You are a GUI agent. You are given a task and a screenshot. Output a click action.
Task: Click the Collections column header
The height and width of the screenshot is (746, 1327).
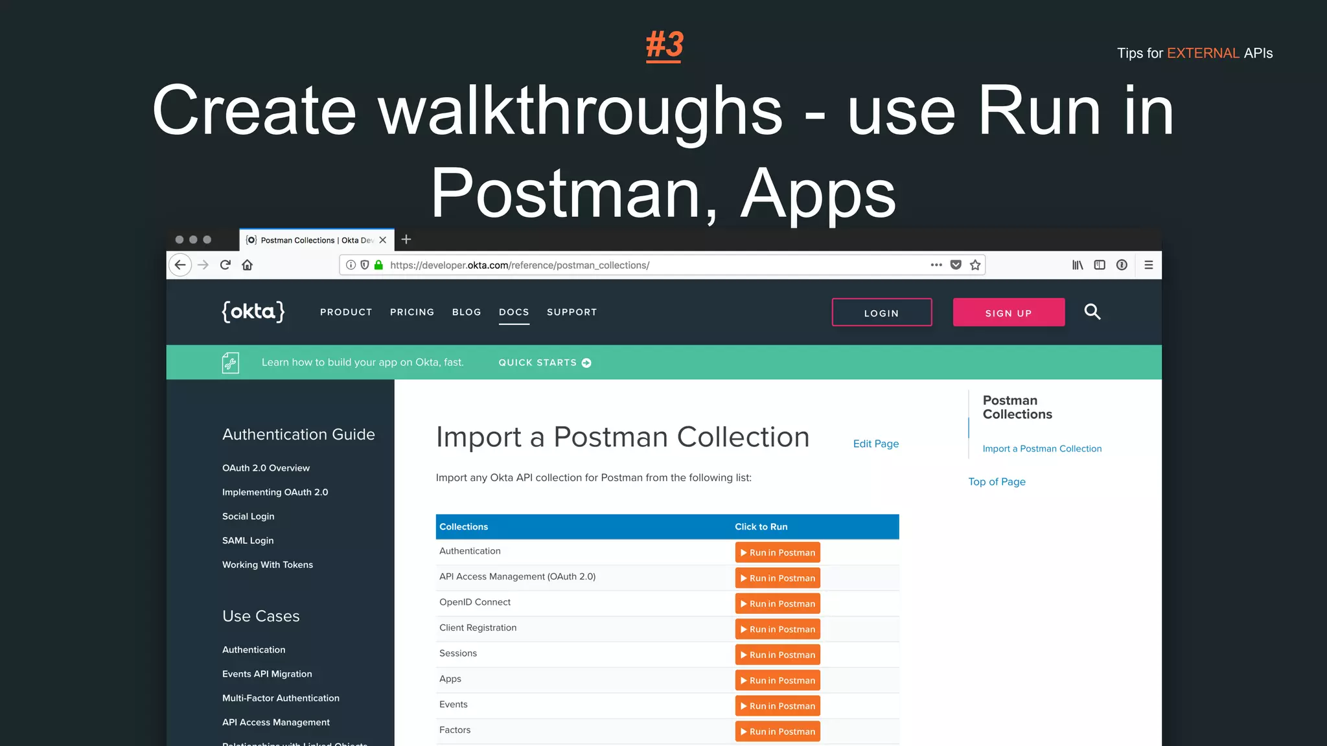tap(463, 527)
